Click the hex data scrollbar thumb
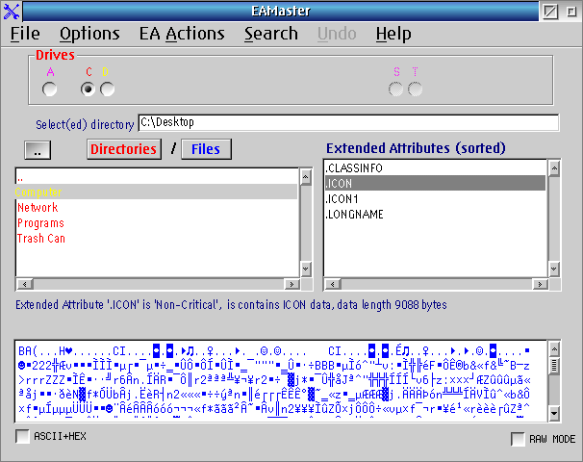 (554, 366)
